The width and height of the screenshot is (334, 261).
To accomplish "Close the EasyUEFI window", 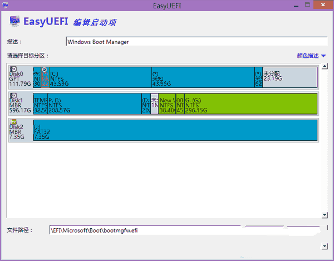I will point(323,4).
